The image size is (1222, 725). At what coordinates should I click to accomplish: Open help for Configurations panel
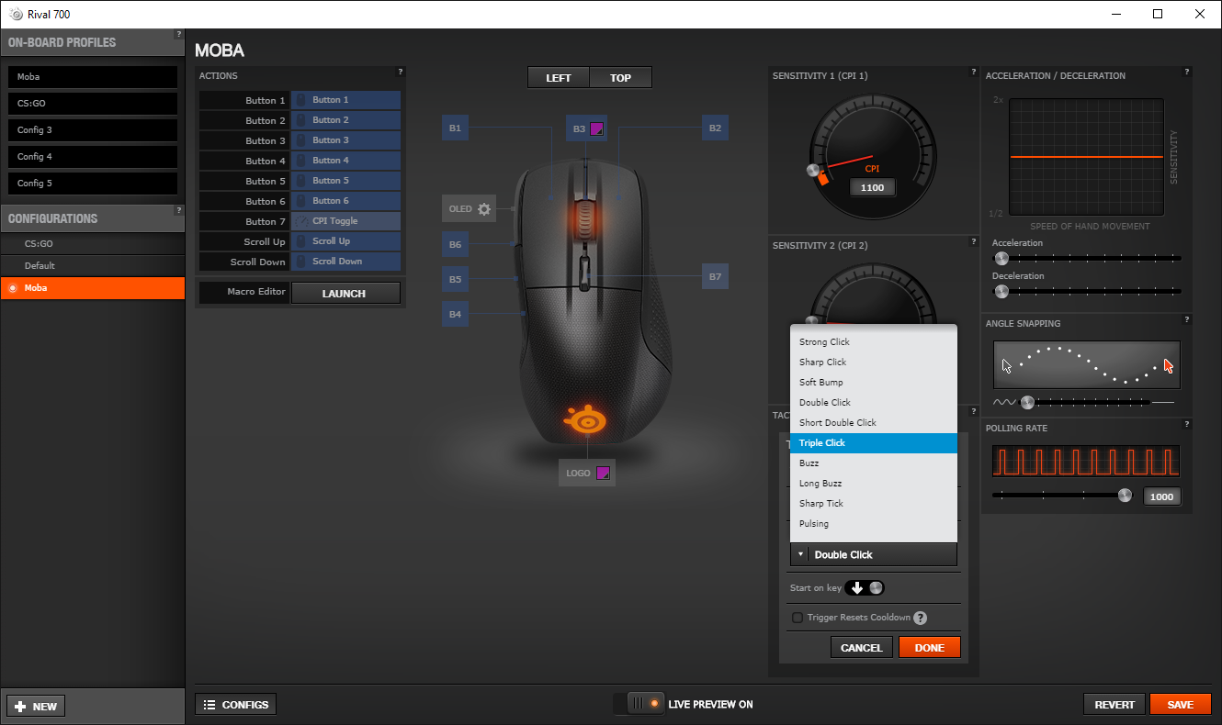[x=179, y=210]
